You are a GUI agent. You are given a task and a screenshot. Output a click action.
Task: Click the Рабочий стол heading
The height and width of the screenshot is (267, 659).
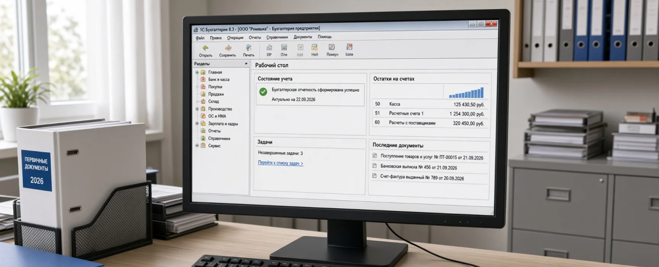click(x=273, y=65)
